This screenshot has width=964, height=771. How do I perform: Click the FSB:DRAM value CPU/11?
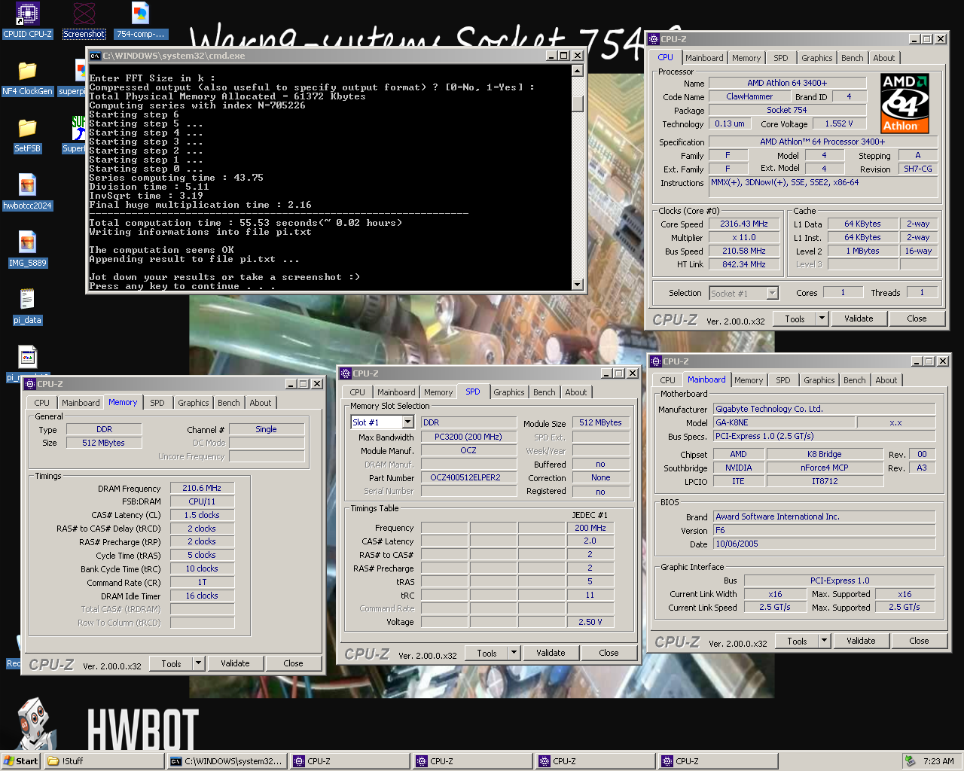click(x=202, y=501)
